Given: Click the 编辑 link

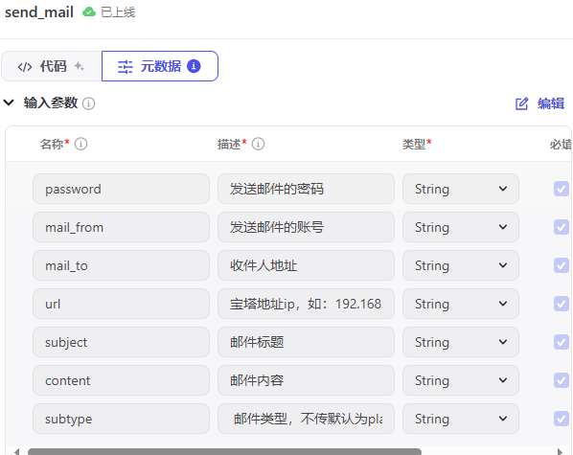Looking at the screenshot, I should [551, 103].
